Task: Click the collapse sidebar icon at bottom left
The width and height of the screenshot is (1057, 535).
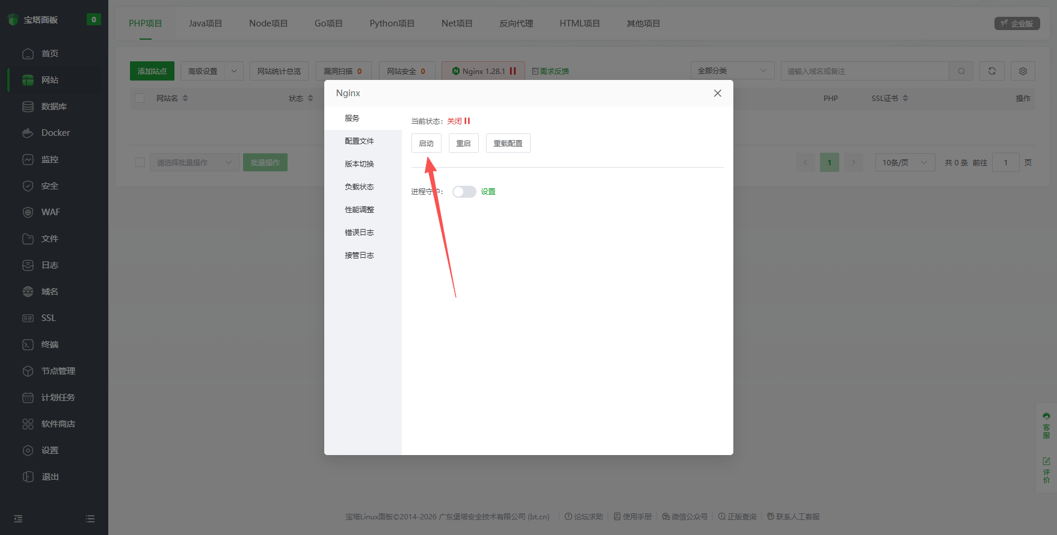Action: (x=18, y=519)
